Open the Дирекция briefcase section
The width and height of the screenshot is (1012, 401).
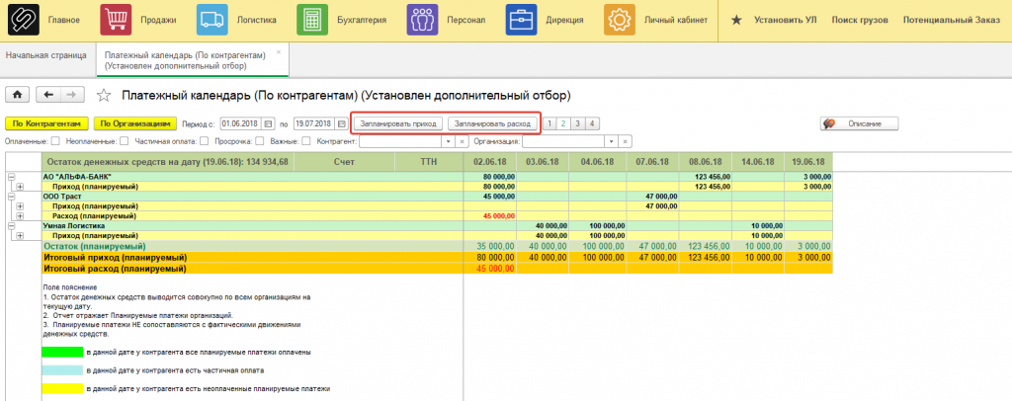522,20
